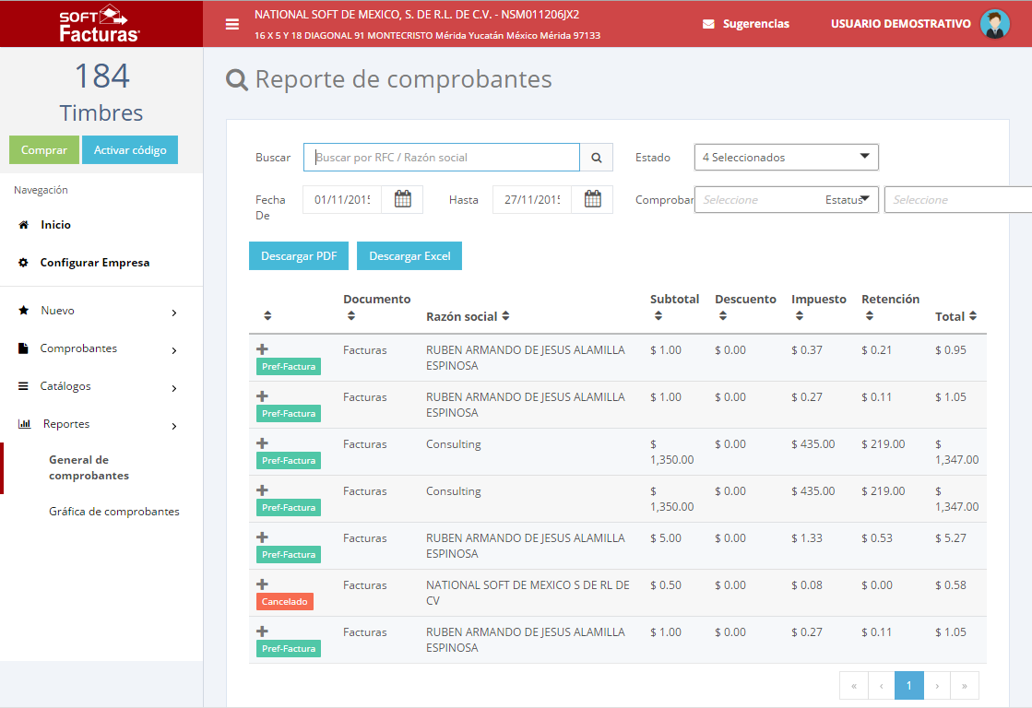This screenshot has height=708, width=1032.
Task: Click the RFC / Razón social search field
Action: point(442,158)
